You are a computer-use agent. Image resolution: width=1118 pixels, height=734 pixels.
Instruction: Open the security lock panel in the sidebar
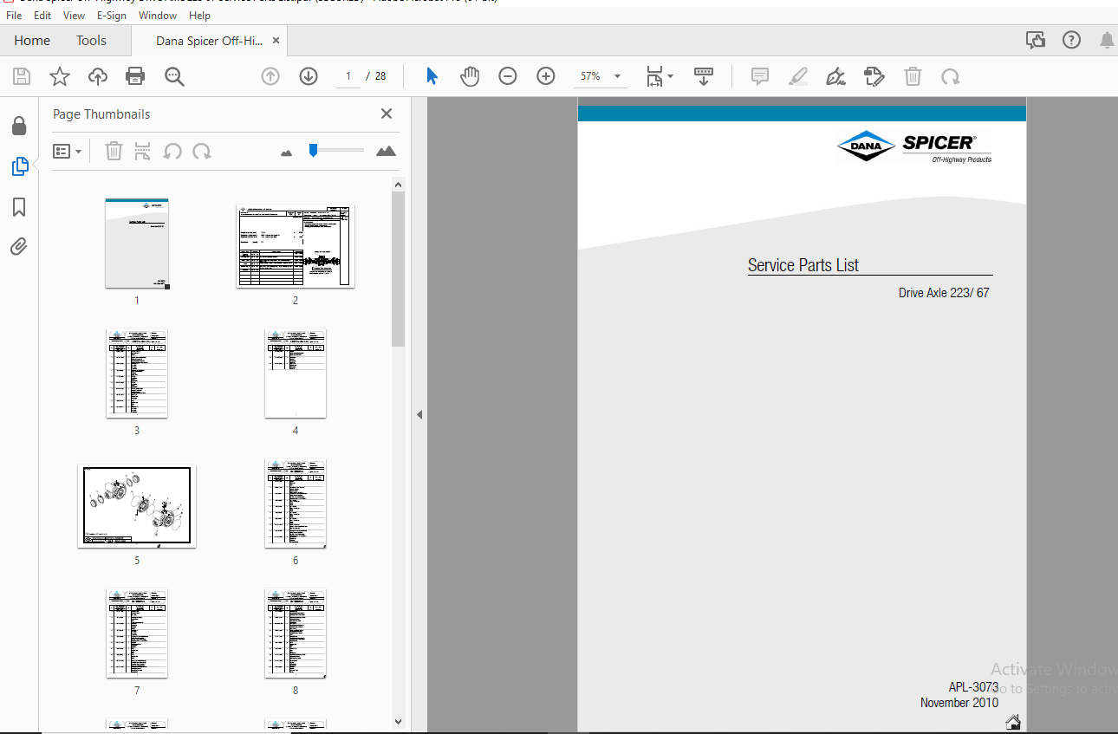19,127
